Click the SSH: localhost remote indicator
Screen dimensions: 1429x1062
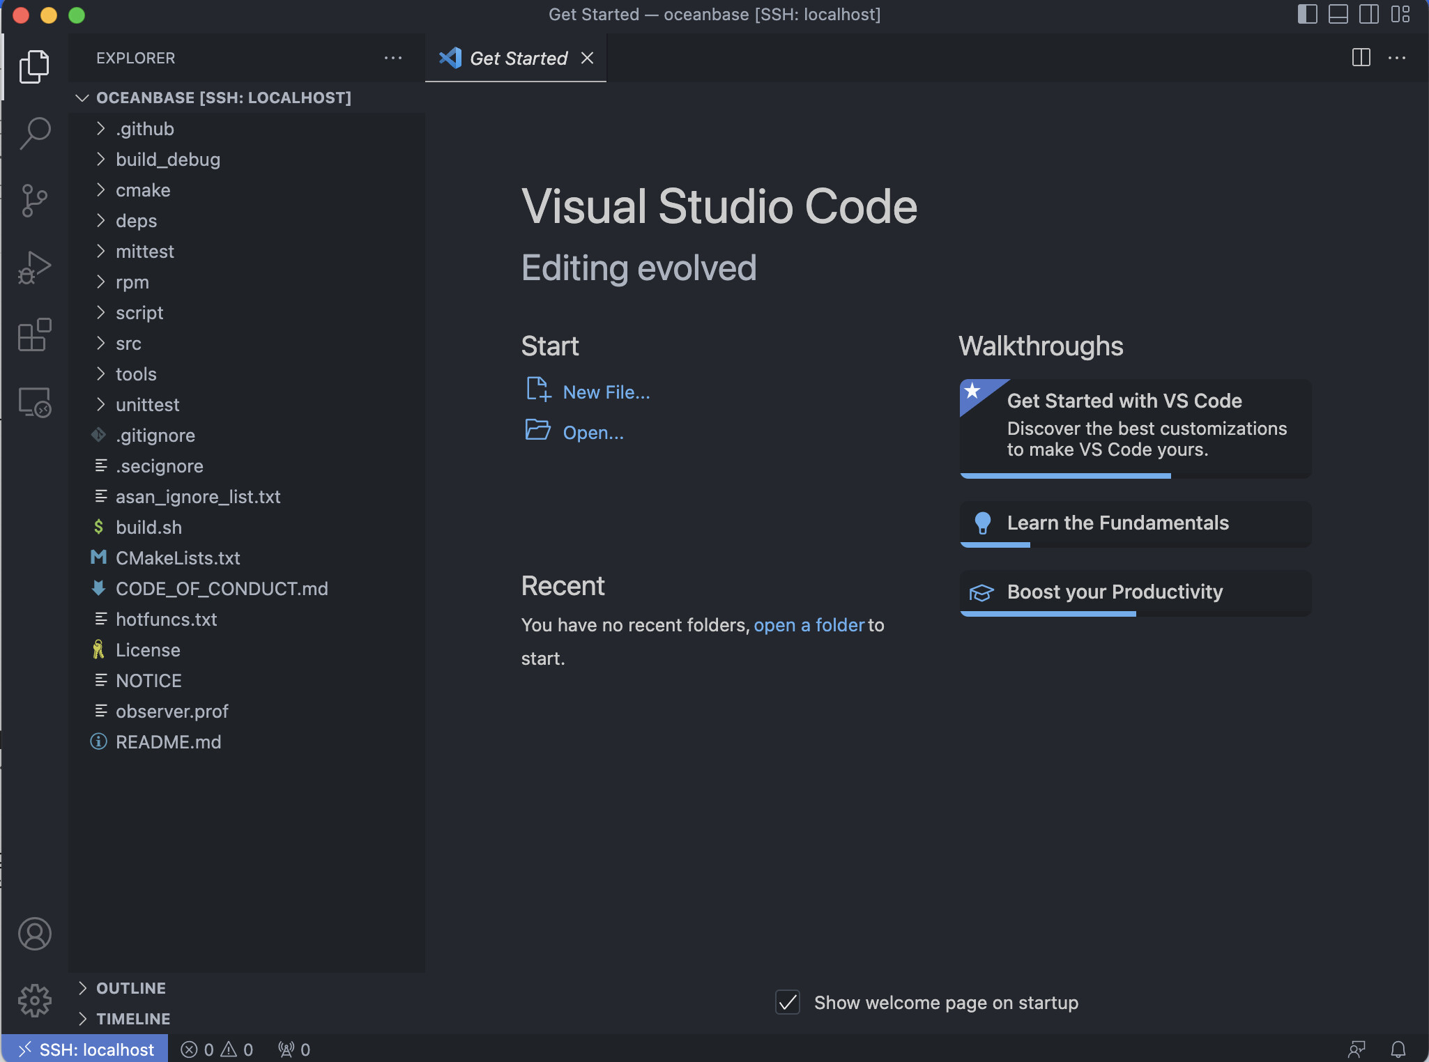click(x=85, y=1049)
